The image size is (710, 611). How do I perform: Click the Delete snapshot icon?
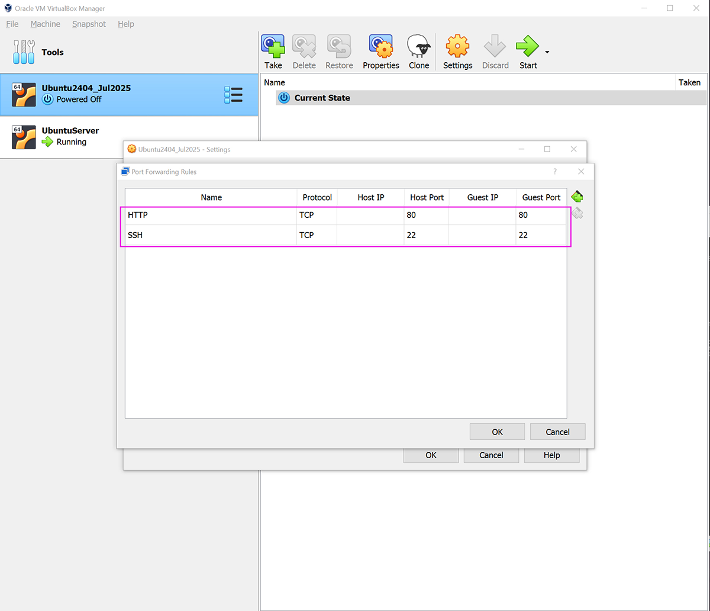tap(304, 46)
